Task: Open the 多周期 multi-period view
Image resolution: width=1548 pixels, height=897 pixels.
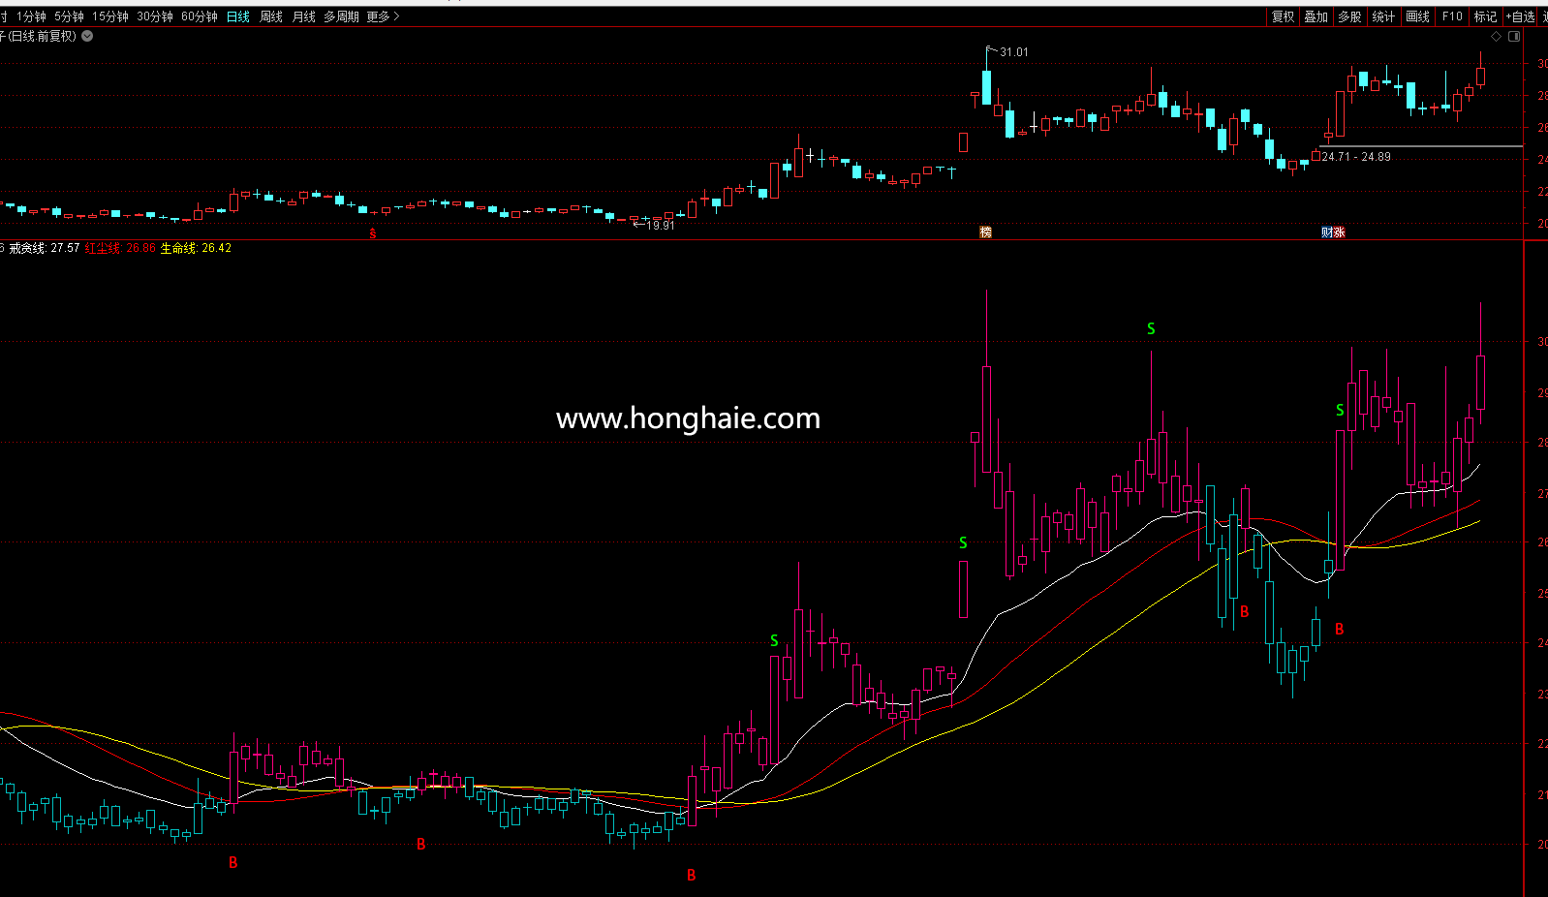Action: coord(341,16)
